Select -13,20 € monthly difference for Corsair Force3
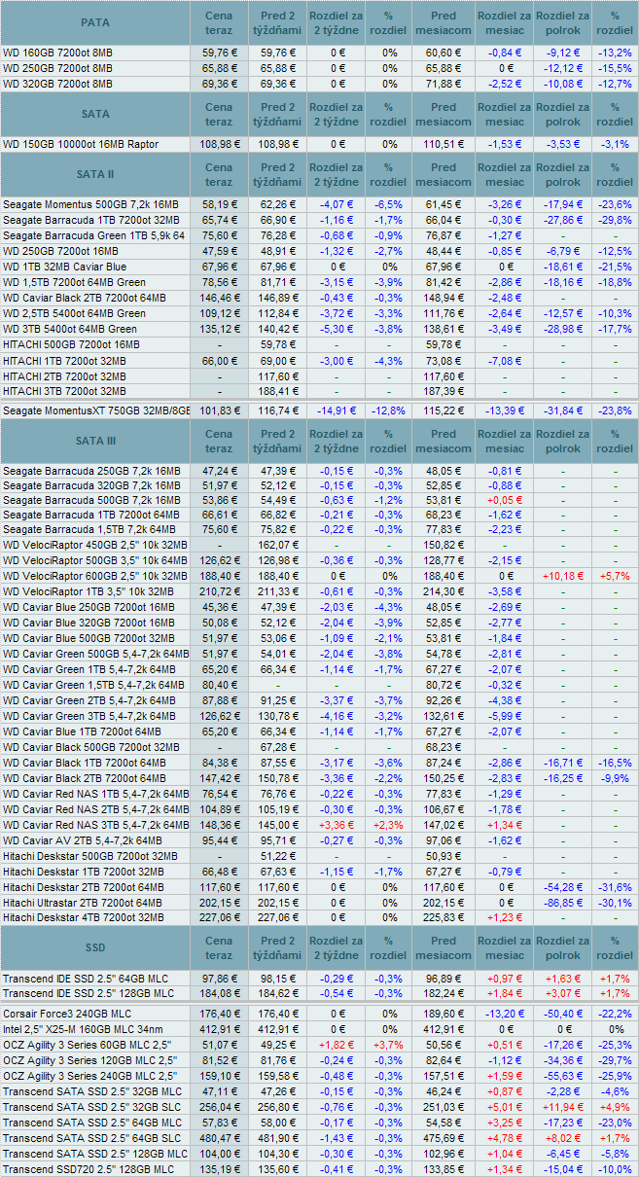 (x=504, y=1014)
